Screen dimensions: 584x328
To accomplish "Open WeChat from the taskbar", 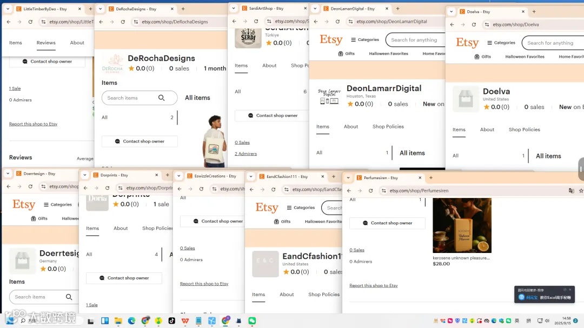I will pos(252,320).
